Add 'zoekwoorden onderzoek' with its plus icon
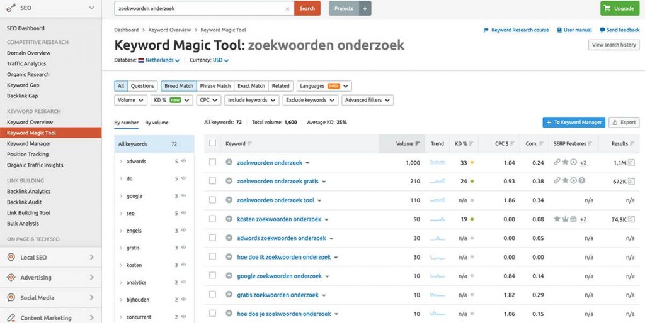This screenshot has width=645, height=323. click(229, 163)
